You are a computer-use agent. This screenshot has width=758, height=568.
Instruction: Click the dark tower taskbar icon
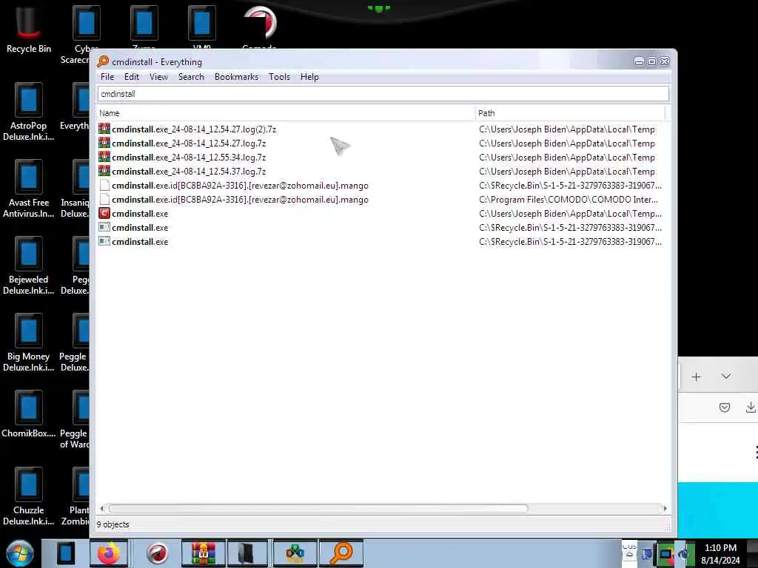coord(246,553)
